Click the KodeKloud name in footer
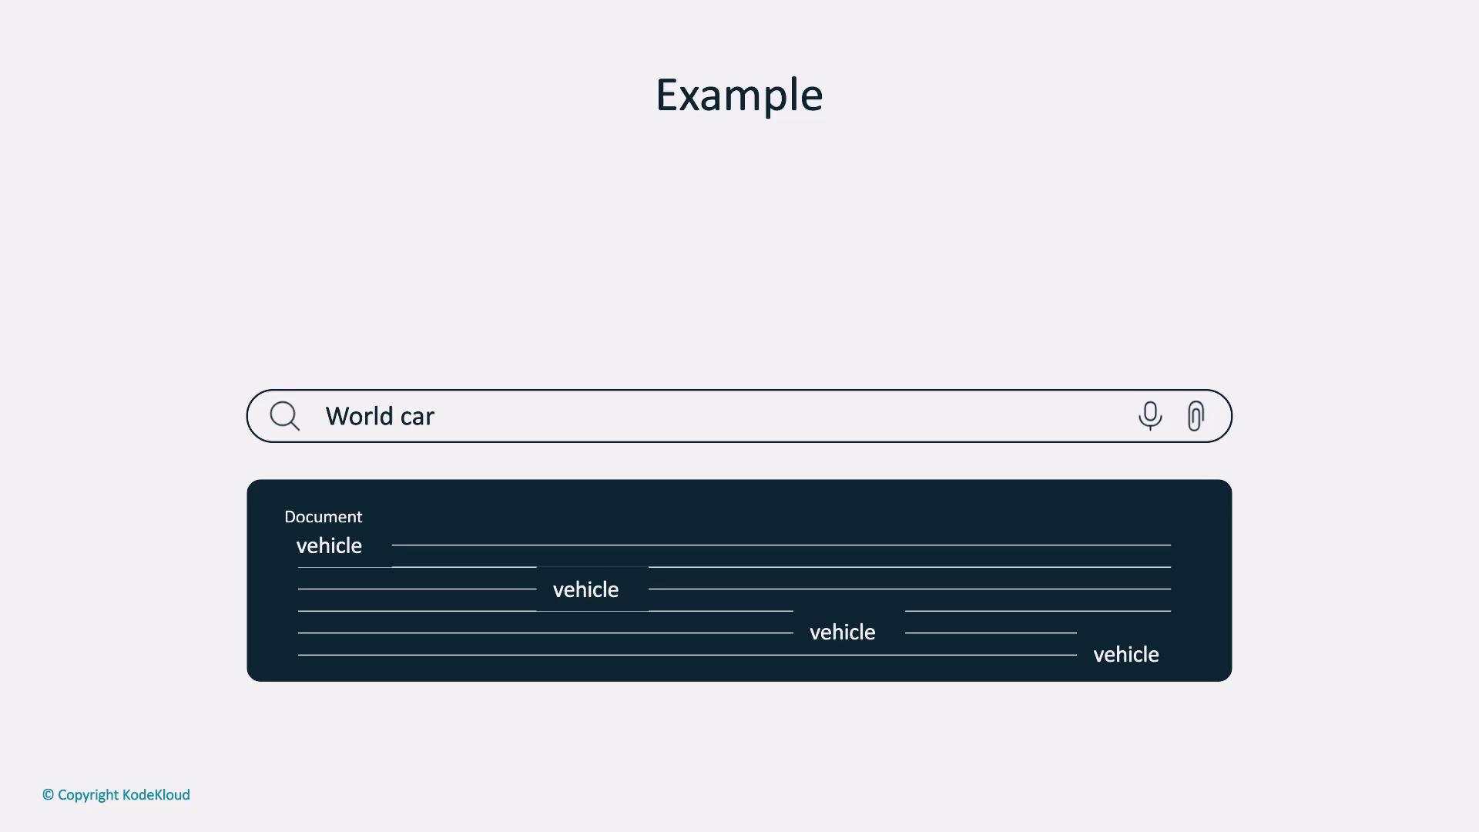The image size is (1479, 832). [156, 795]
